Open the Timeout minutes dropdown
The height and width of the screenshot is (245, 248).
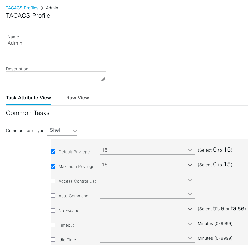point(147,224)
